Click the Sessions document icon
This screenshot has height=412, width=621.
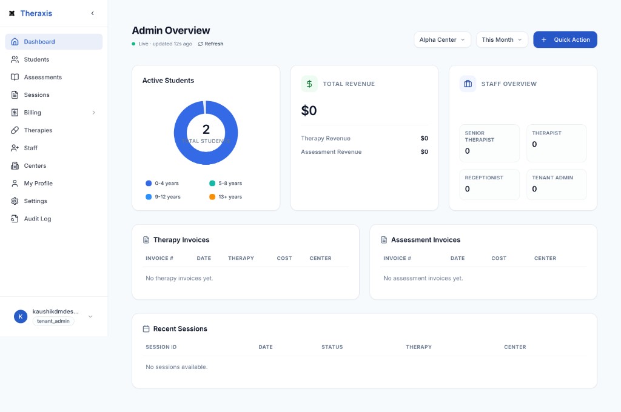[15, 95]
